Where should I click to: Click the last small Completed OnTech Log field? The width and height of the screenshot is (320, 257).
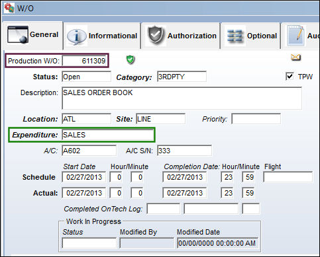[251, 209]
